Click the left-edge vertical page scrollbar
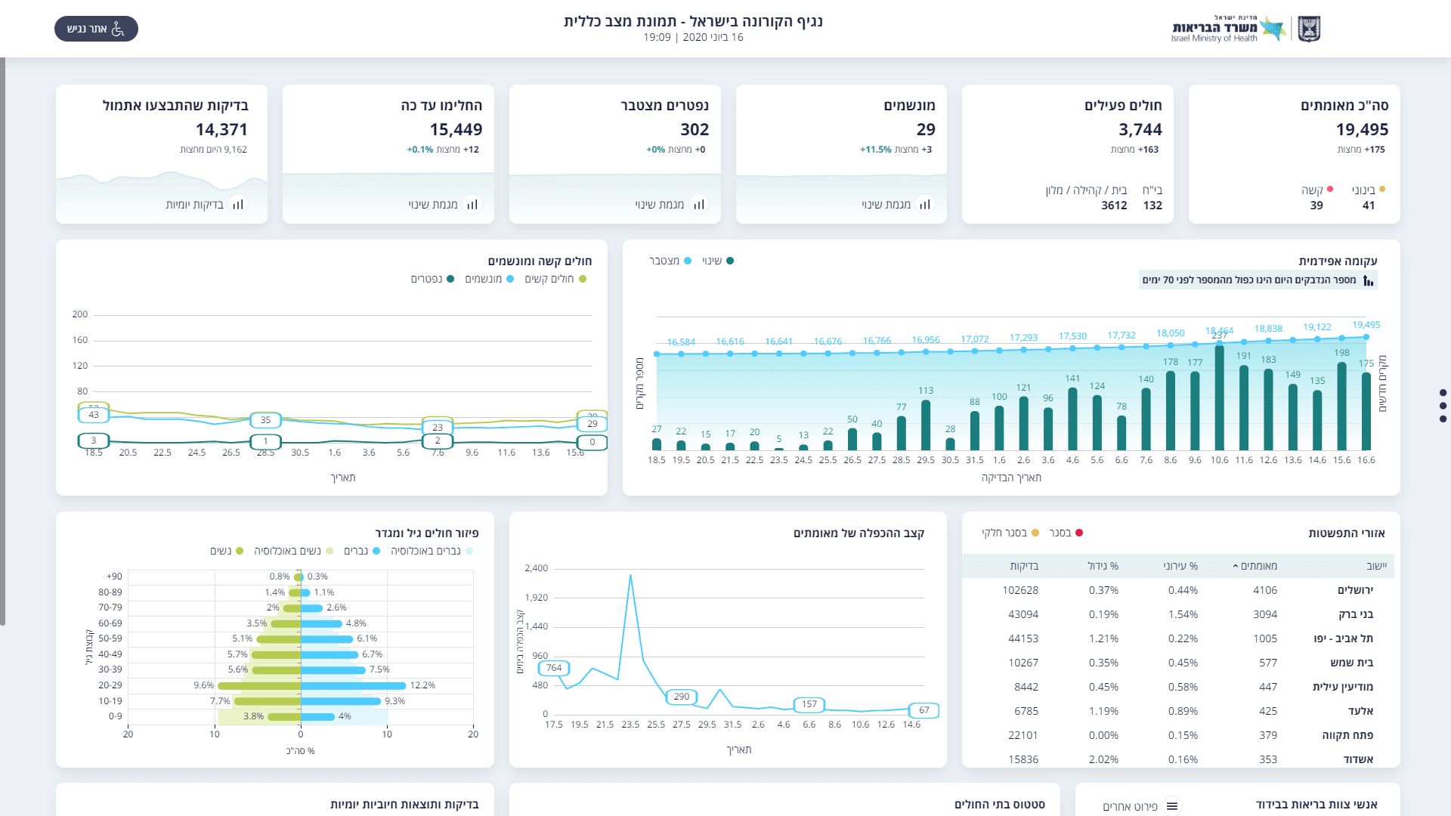 click(x=3, y=340)
